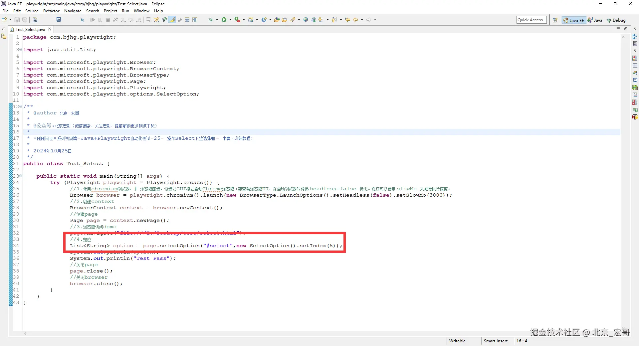This screenshot has height=346, width=639.
Task: Switch to the Debug perspective
Action: [x=616, y=20]
